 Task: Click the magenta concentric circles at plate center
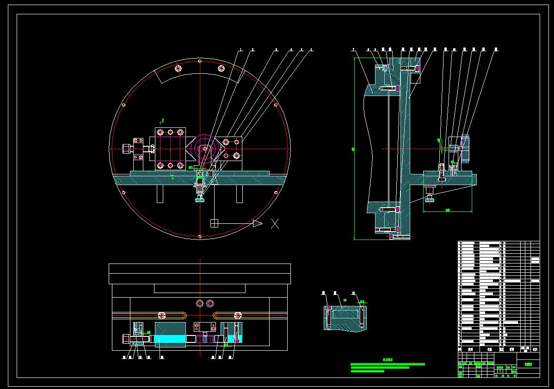coord(204,149)
